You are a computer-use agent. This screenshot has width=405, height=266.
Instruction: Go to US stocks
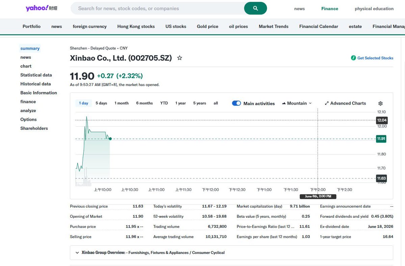(x=176, y=26)
